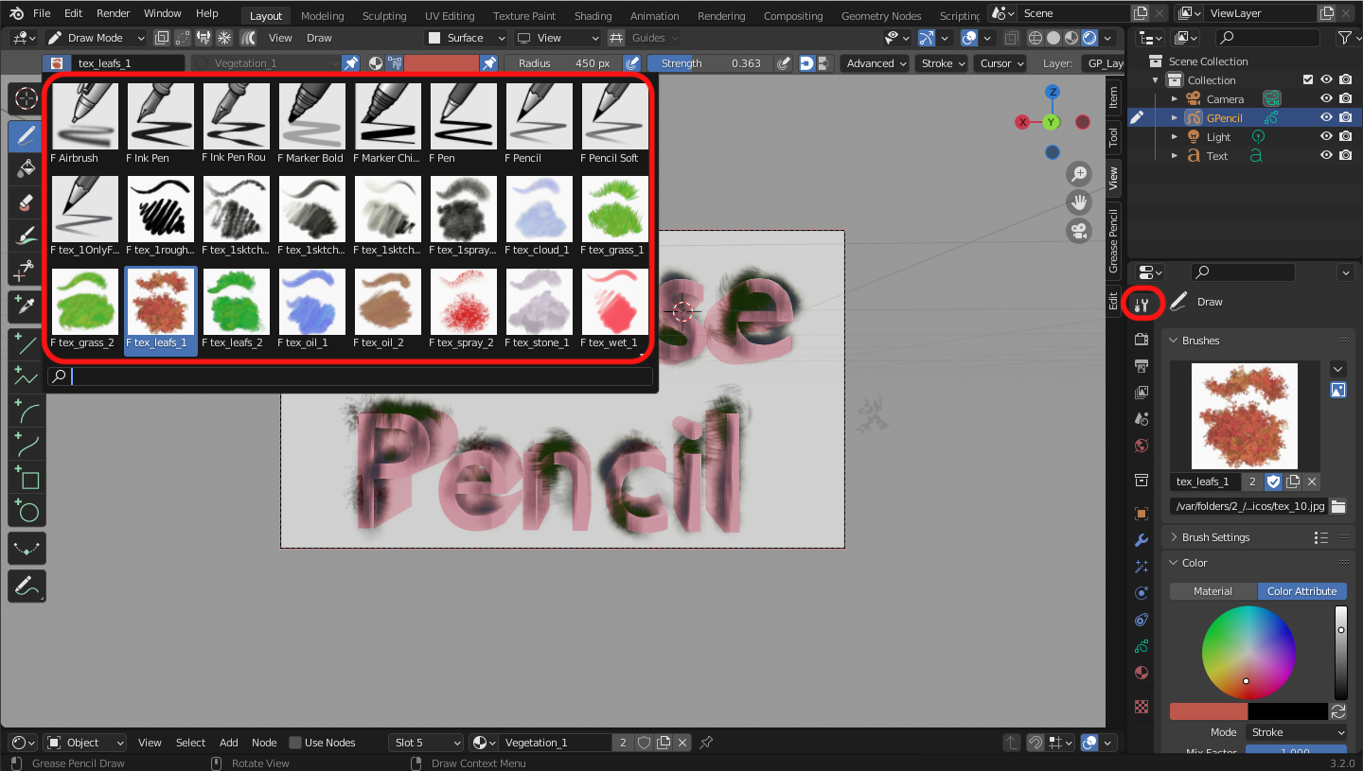This screenshot has height=771, width=1363.
Task: Open the Window menu
Action: 163,13
